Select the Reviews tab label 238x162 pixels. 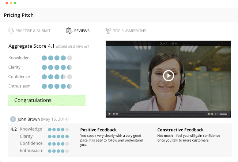[82, 31]
